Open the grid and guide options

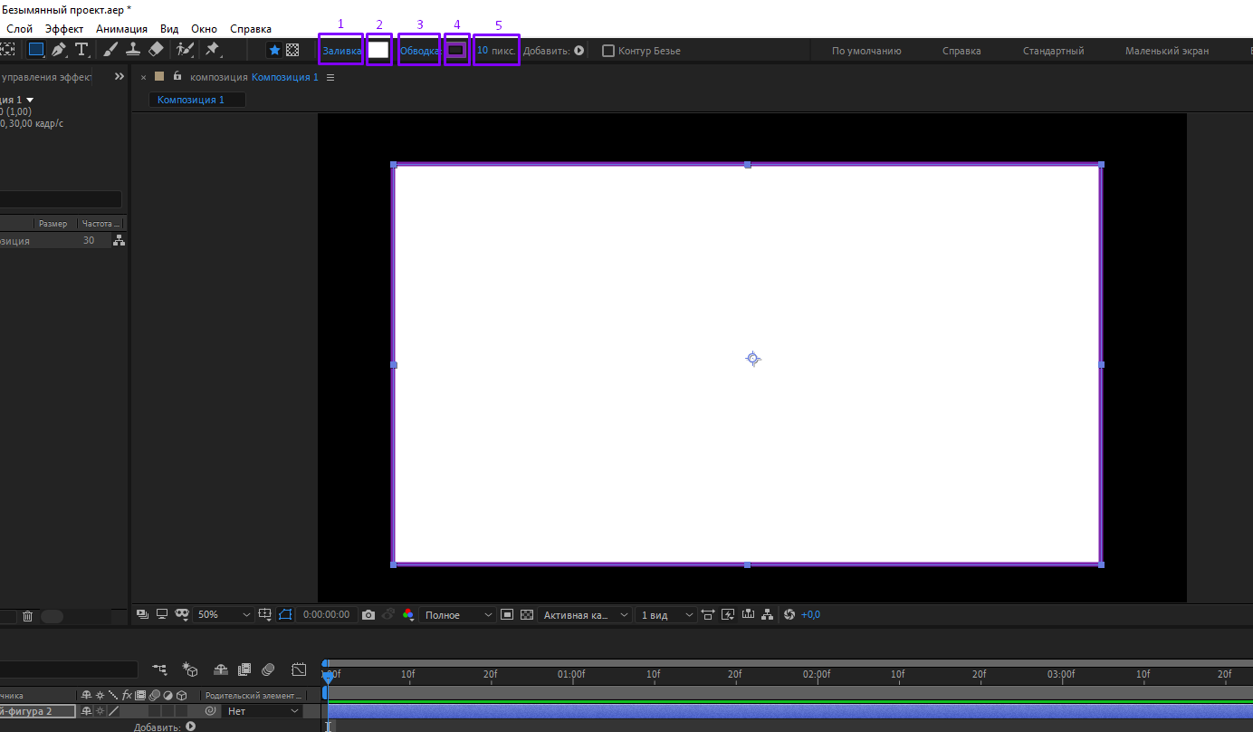(x=265, y=614)
